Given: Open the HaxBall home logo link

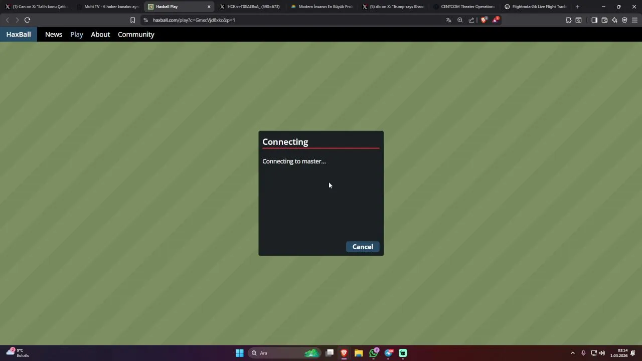Looking at the screenshot, I should [19, 35].
